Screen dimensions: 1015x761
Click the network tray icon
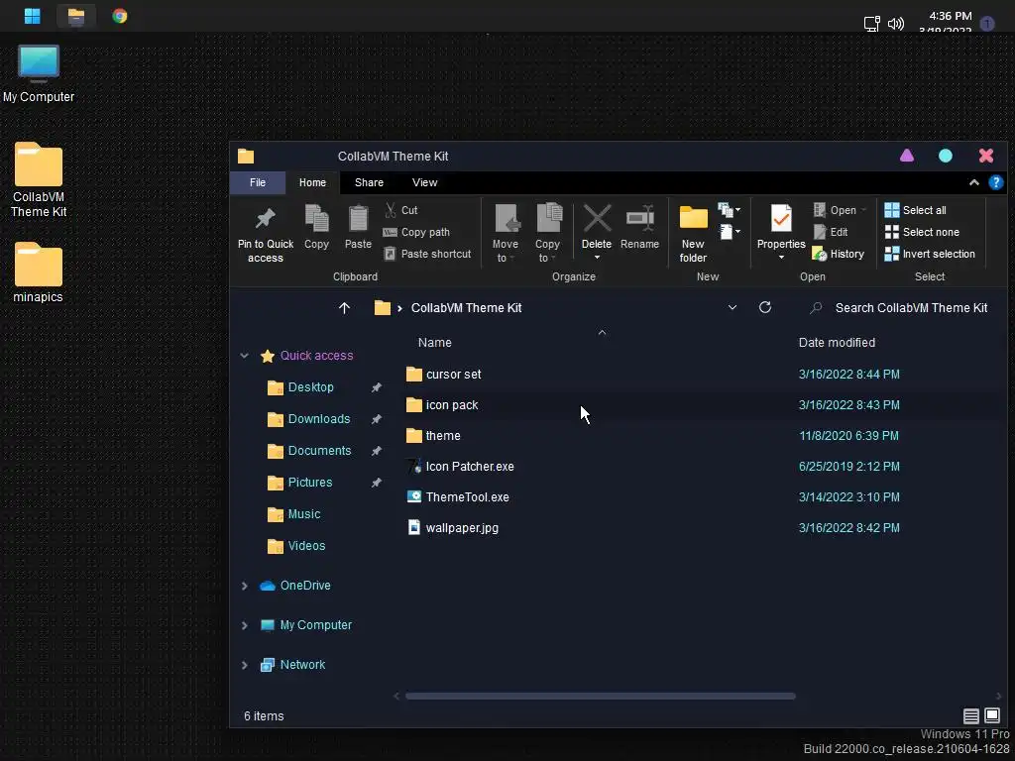coord(871,24)
